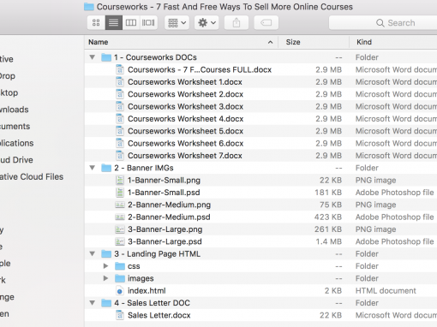Image resolution: width=437 pixels, height=327 pixels.
Task: Open Documents in sidebar
Action: 15,126
